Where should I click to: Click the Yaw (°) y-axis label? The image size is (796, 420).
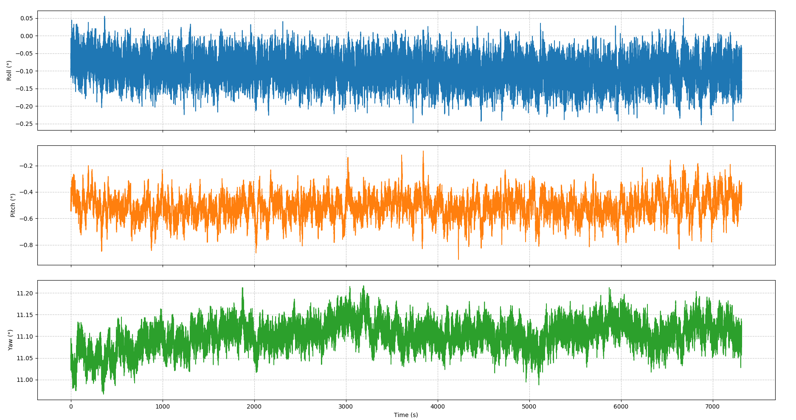tap(10, 340)
